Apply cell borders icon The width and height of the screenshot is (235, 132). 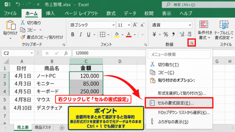(x=102, y=34)
